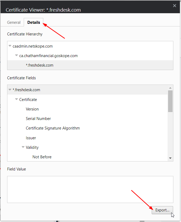Select Certificate Signature Algorithm field
Screen dimensions: 181x222
click(x=53, y=128)
